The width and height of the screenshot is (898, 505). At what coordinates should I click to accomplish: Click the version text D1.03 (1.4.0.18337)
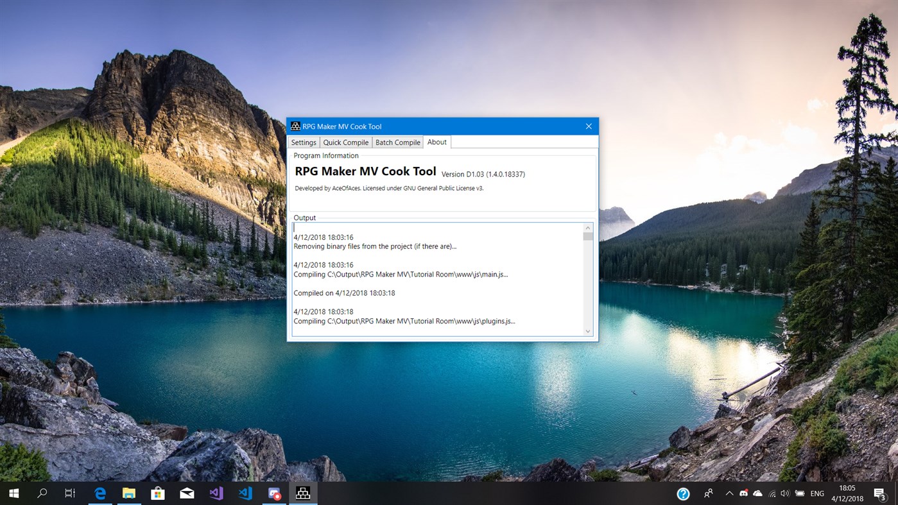483,174
